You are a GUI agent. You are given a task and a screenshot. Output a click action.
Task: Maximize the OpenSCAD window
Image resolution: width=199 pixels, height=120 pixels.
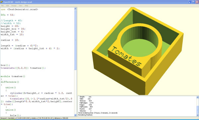[x=193, y=2]
